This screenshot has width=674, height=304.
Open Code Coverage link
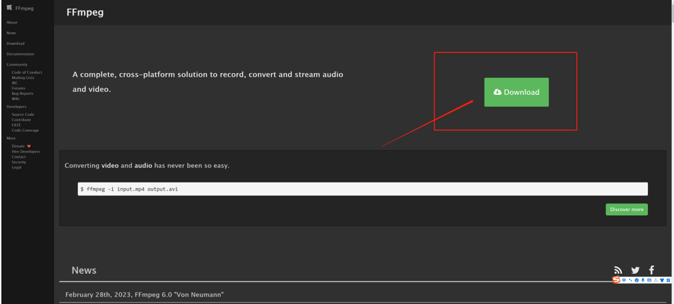[x=25, y=130]
